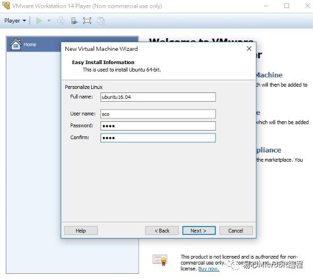Click the Unity mode toolbar icon
The image size is (313, 279).
pyautogui.click(x=101, y=21)
